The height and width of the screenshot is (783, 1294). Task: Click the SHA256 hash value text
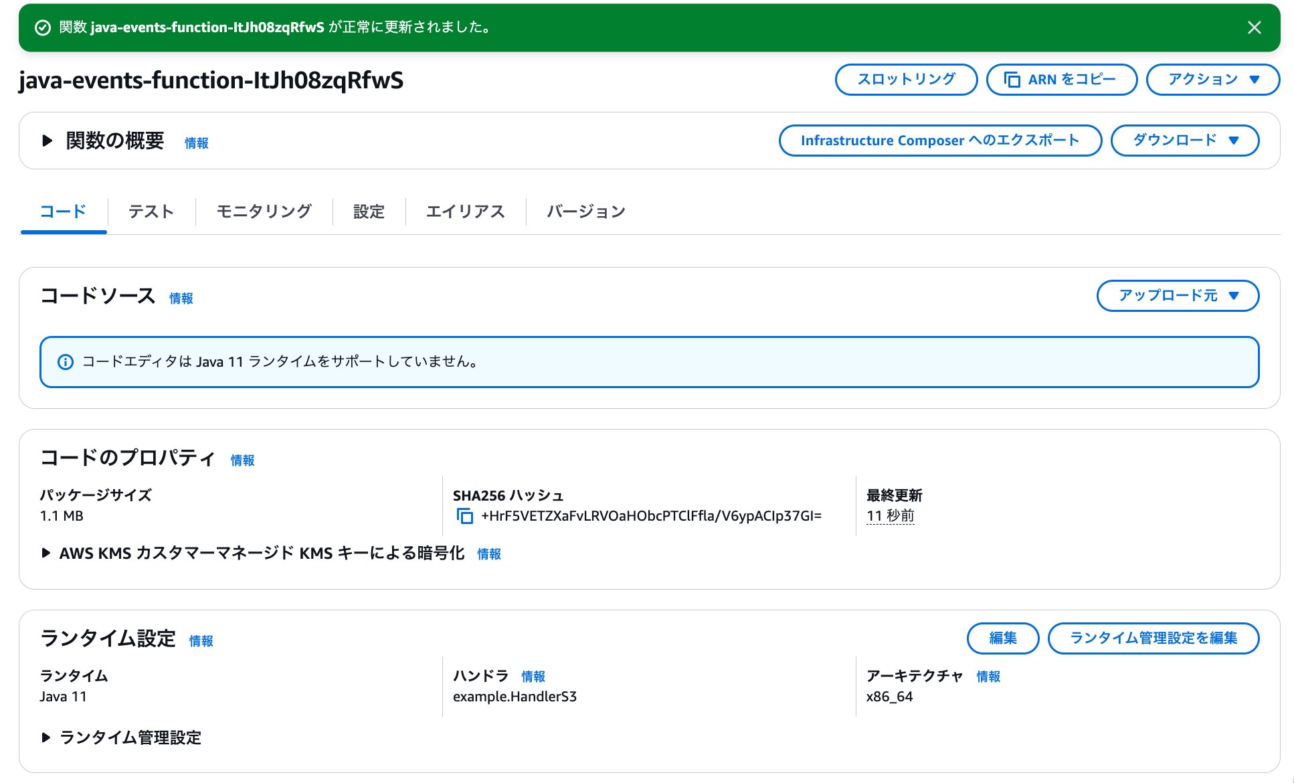[651, 516]
